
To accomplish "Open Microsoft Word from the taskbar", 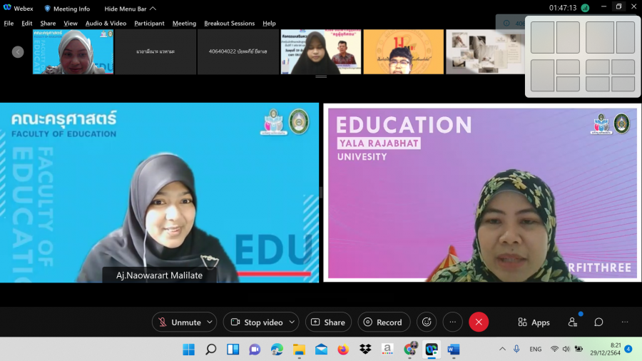I will click(453, 349).
